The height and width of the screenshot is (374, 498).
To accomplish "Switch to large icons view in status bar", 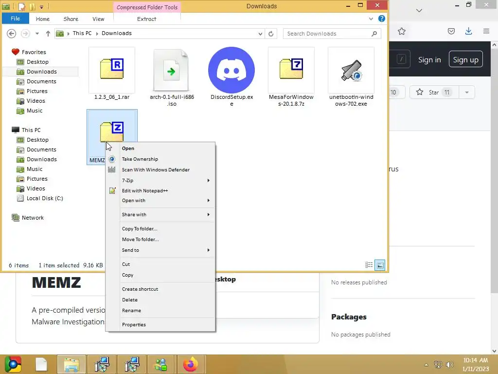I will tap(380, 265).
